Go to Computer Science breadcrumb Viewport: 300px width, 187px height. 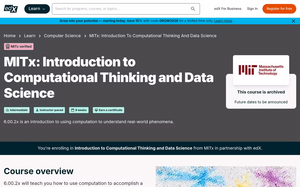coord(62,36)
